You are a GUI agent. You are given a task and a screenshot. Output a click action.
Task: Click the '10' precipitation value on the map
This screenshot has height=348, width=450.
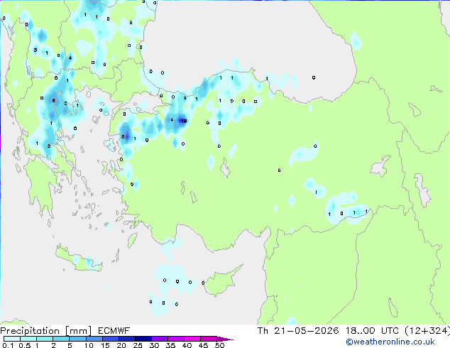(x=184, y=121)
